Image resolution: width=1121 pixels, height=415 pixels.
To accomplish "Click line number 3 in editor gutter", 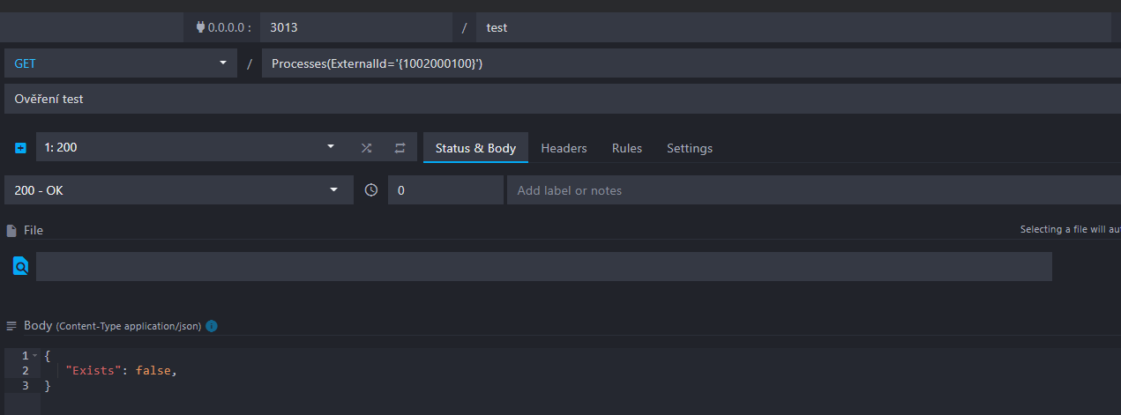I will (x=25, y=386).
